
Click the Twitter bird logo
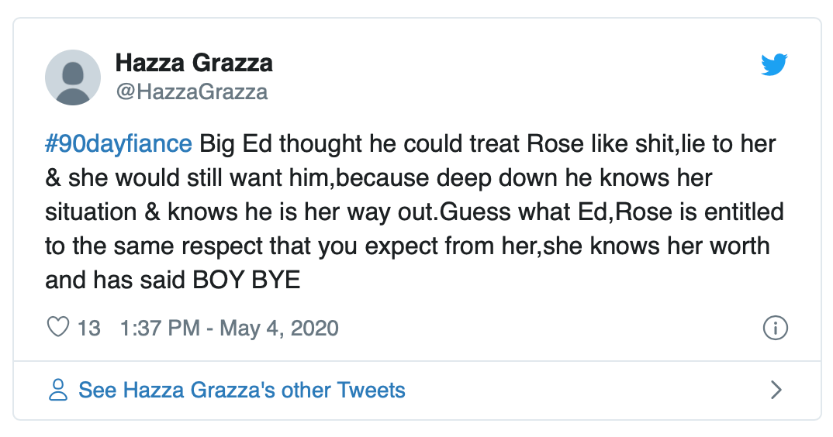[774, 65]
